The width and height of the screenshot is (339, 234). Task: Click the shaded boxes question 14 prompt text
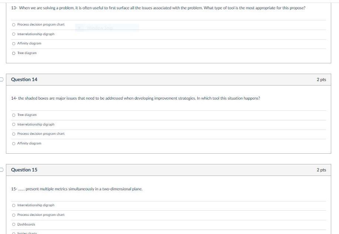pos(135,98)
